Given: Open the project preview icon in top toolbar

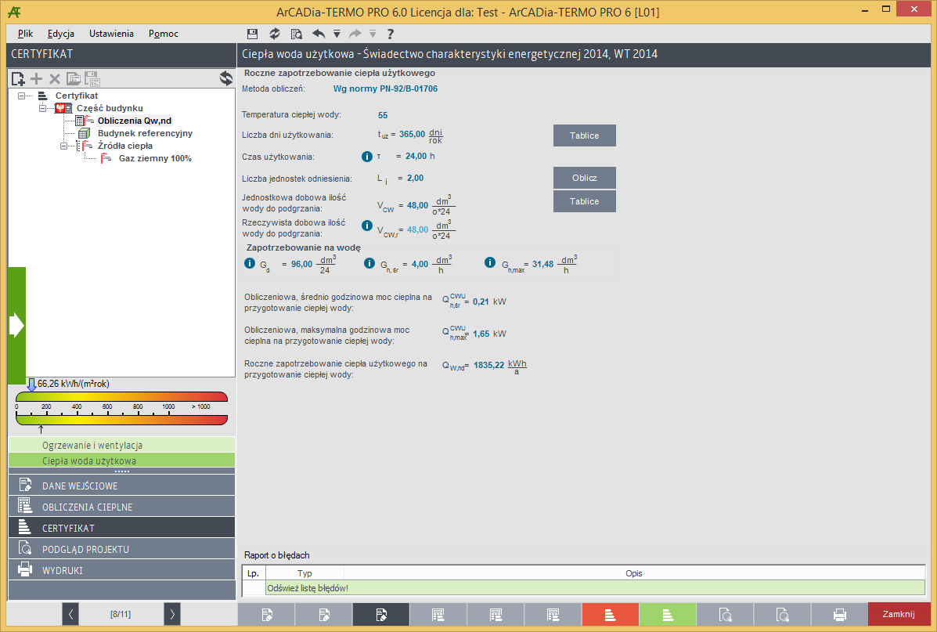Looking at the screenshot, I should [297, 34].
